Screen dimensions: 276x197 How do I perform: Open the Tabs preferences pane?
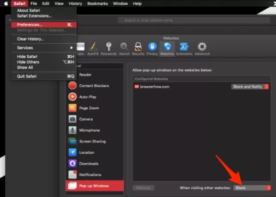[x=80, y=49]
